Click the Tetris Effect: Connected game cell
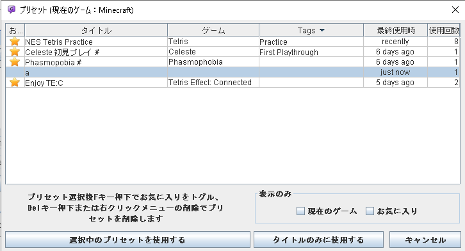This screenshot has height=251, width=465. tap(213, 83)
